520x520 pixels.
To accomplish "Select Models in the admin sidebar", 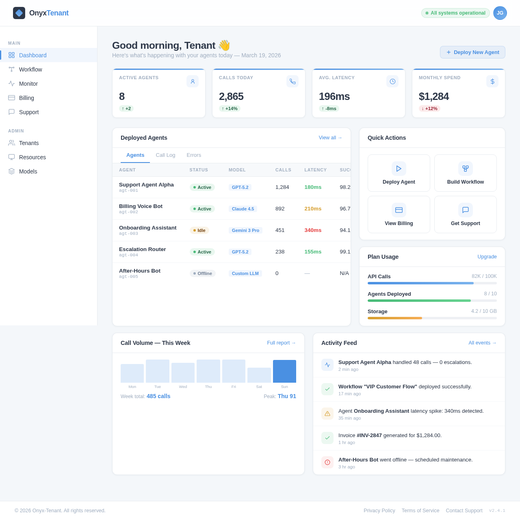I will 28,171.
